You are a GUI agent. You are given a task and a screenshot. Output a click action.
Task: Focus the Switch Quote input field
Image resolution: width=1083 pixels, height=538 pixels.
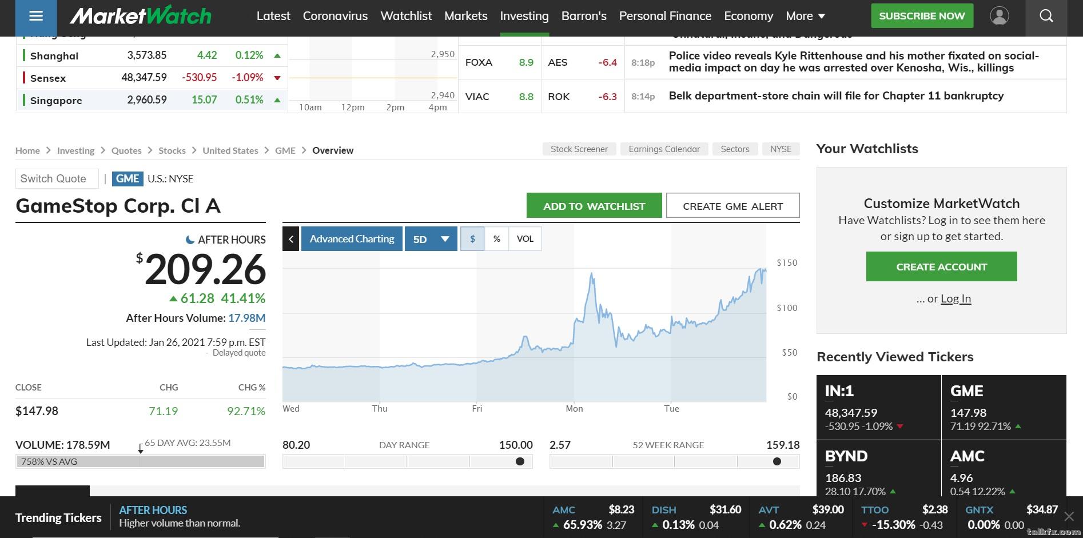[57, 178]
